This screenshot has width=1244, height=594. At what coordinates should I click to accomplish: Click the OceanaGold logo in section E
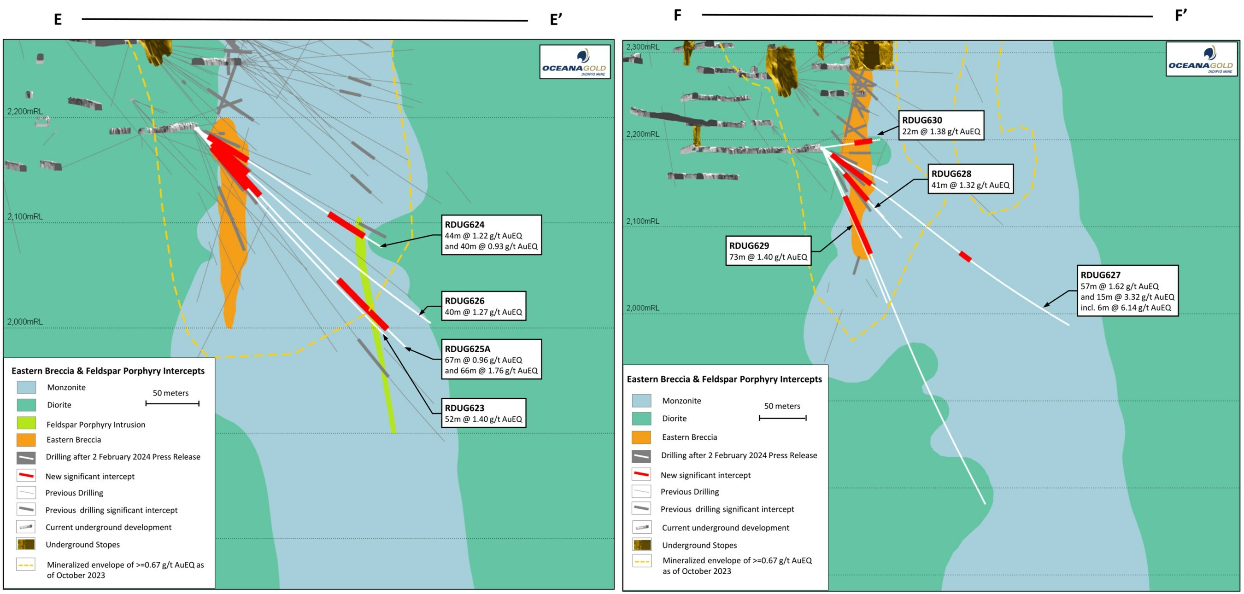tap(575, 62)
